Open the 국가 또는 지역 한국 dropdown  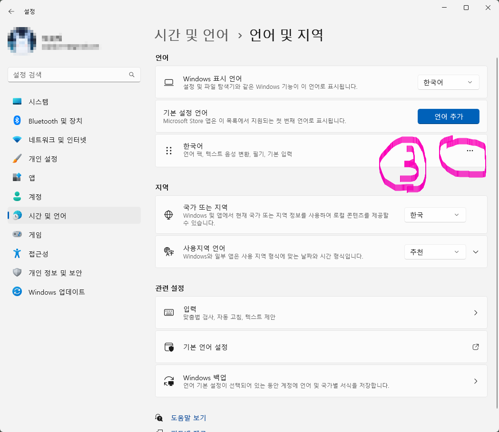click(435, 215)
